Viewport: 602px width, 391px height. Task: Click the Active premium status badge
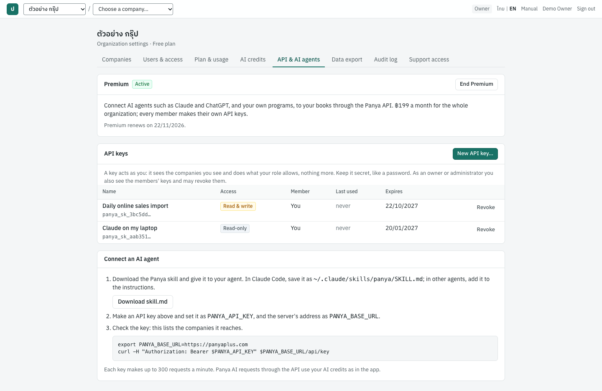(142, 84)
